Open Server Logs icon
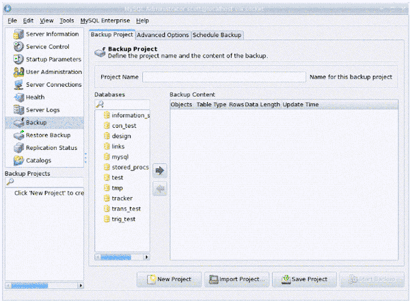The height and width of the screenshot is (301, 410). click(x=18, y=110)
